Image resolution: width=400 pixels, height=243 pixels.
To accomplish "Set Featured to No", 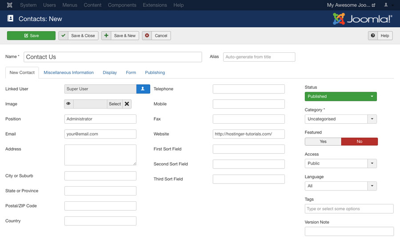I will pyautogui.click(x=360, y=141).
